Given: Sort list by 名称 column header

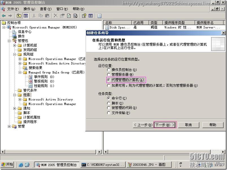Looking at the screenshot, I should click(117, 23).
